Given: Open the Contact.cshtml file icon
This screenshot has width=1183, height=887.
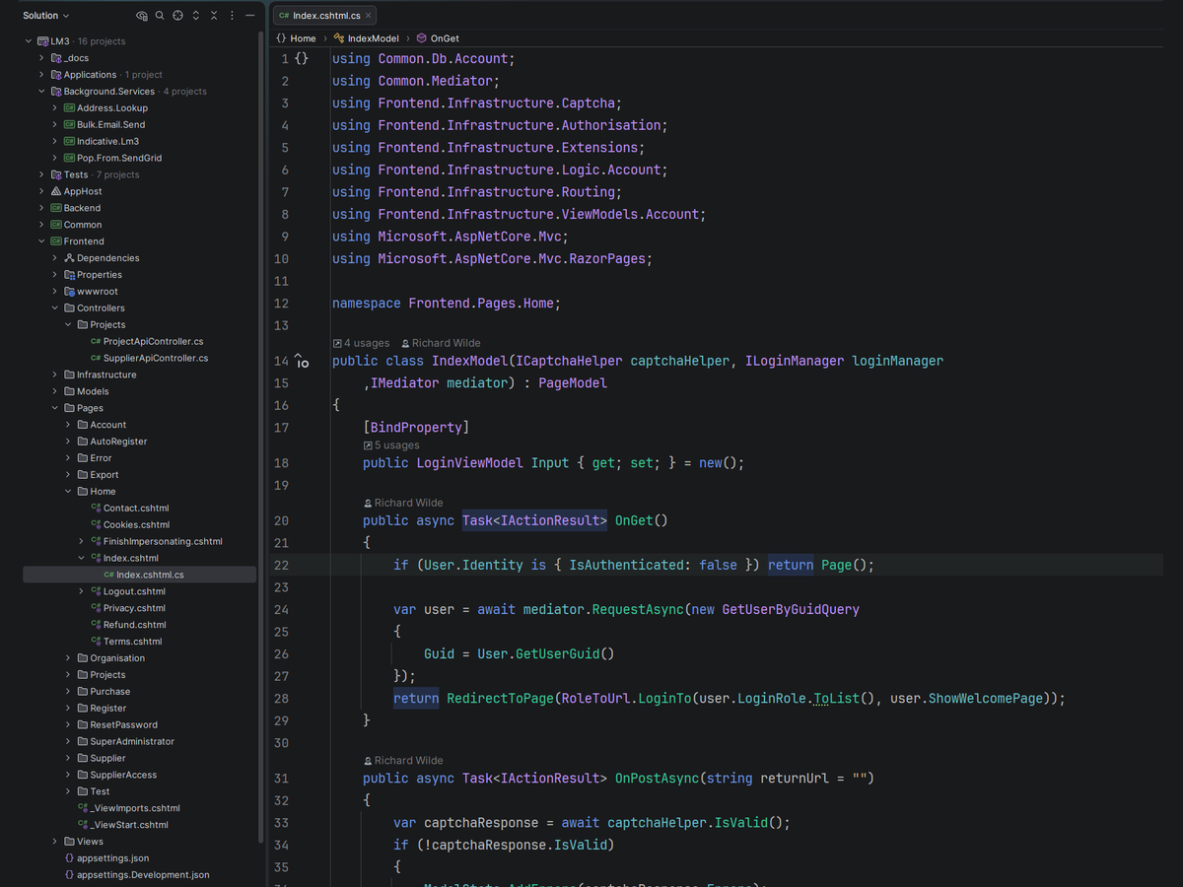Looking at the screenshot, I should tap(96, 509).
